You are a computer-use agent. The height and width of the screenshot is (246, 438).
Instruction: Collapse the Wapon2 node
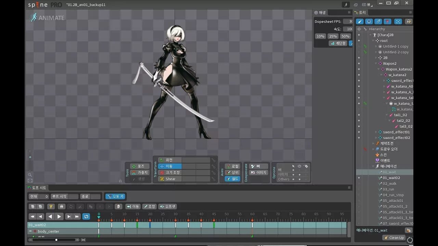pos(376,64)
